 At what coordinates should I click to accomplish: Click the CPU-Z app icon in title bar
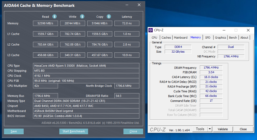tap(151, 30)
